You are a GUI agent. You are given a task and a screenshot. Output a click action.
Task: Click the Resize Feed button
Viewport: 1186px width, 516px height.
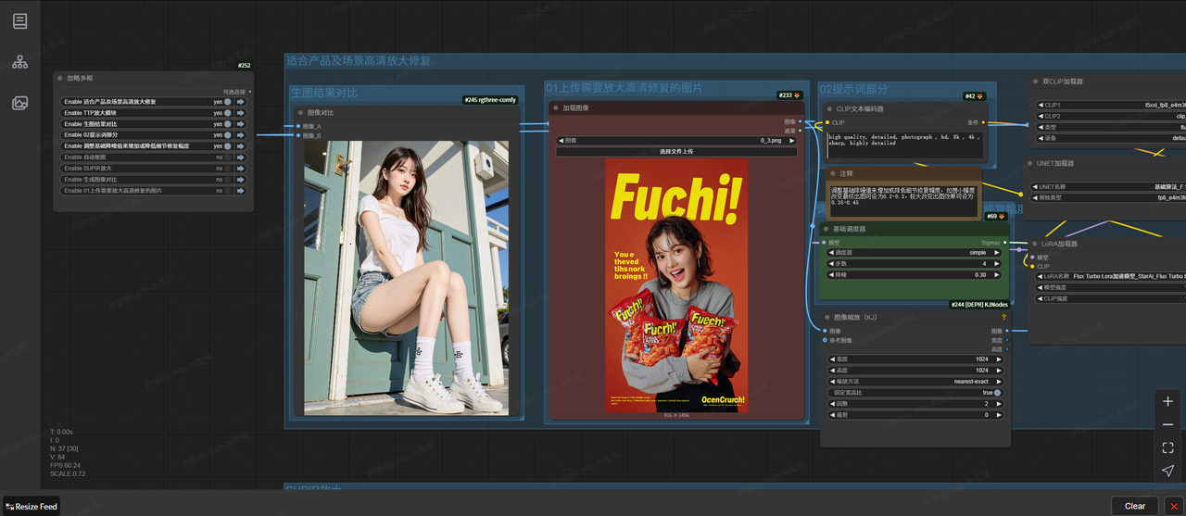point(32,507)
